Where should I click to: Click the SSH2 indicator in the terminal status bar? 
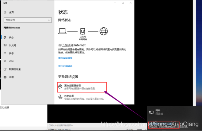[x=130, y=130]
